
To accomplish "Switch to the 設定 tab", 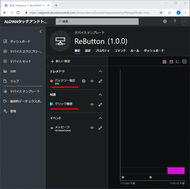I will click(x=88, y=51).
